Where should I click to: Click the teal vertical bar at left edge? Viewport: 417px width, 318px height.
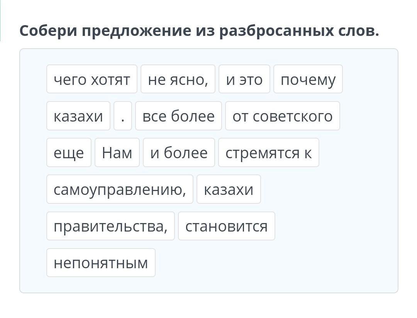[x=0, y=20]
